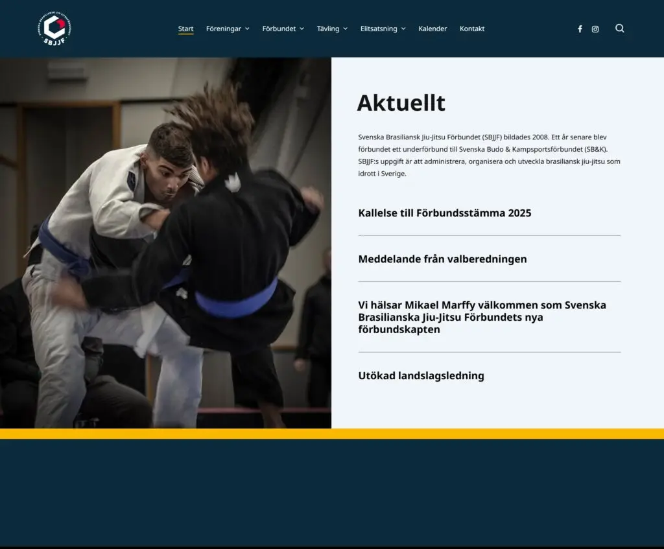This screenshot has height=549, width=664.
Task: Go to the Kontakt page
Action: 472,29
